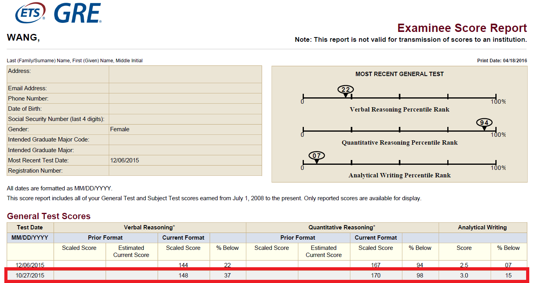Select the Quantitative scaled score 170

(376, 276)
